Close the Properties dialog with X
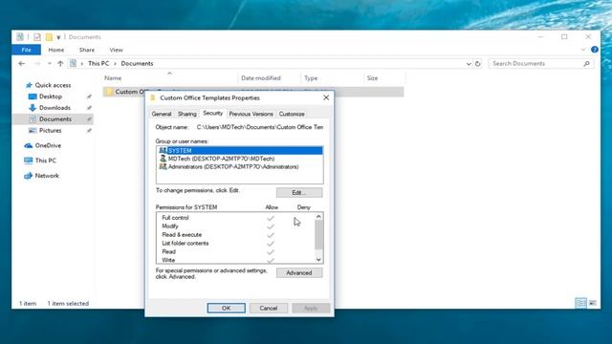This screenshot has height=344, width=612. click(x=326, y=97)
